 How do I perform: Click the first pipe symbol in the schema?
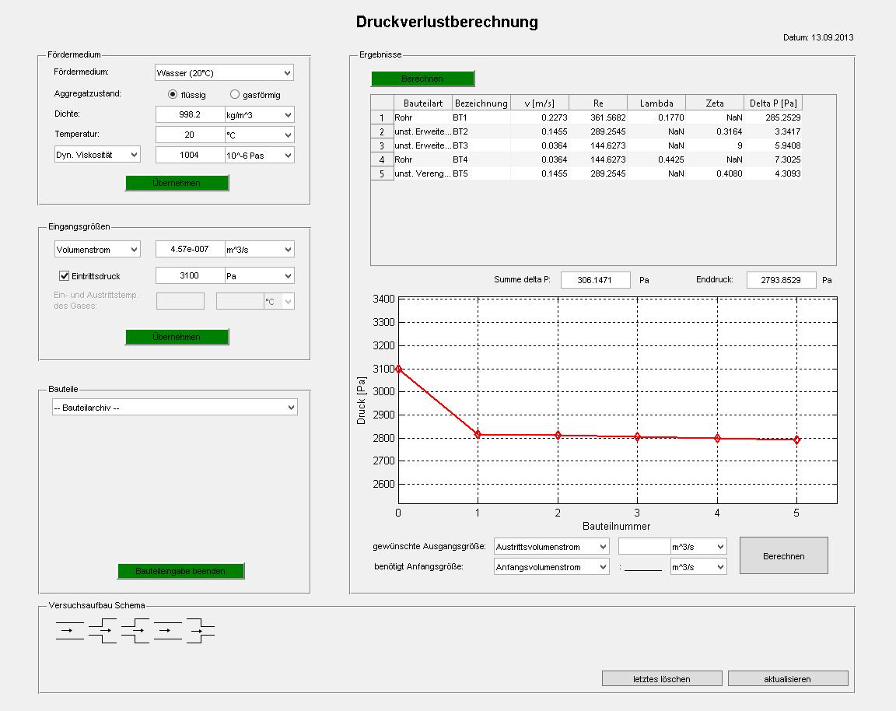(x=69, y=630)
